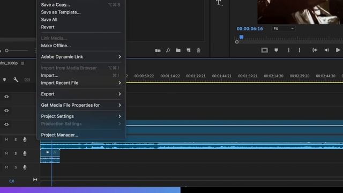This screenshot has height=193, width=343.
Task: Expand Project Settings submenu
Action: (81, 116)
